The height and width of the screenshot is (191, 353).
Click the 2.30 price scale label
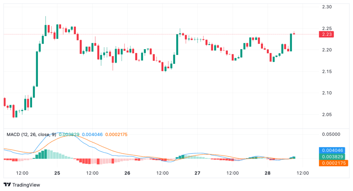coord(326,7)
